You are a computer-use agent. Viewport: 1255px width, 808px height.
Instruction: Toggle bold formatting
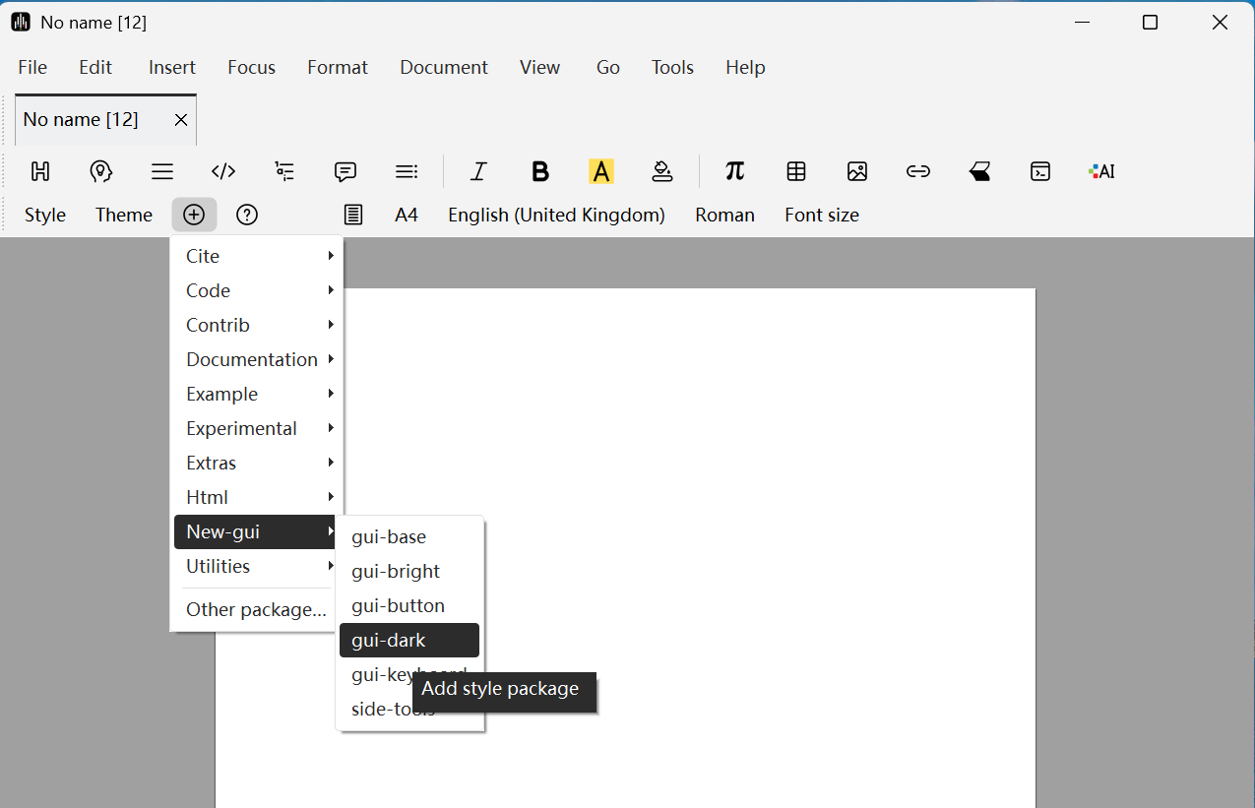539,171
